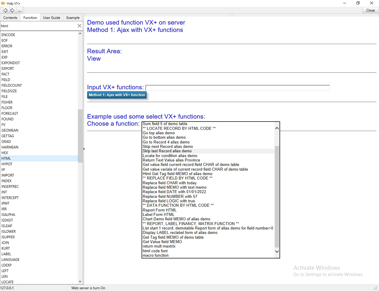Click the up scroll arrow of the function list
This screenshot has width=379, height=291.
(80, 33)
